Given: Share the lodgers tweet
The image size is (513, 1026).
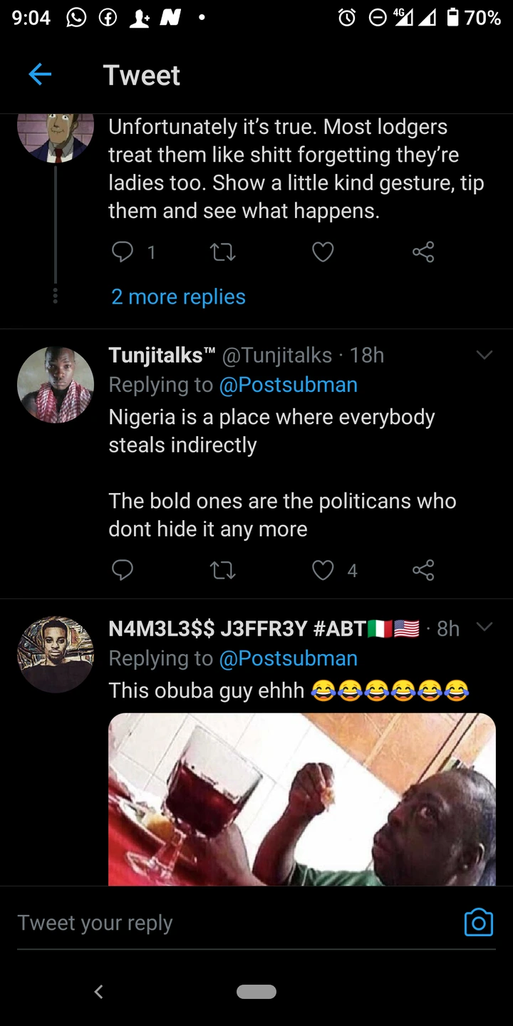Looking at the screenshot, I should coord(423,252).
